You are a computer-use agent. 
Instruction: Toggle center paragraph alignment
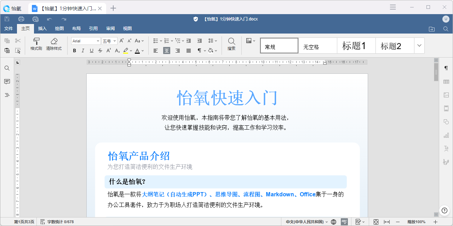[x=167, y=50]
